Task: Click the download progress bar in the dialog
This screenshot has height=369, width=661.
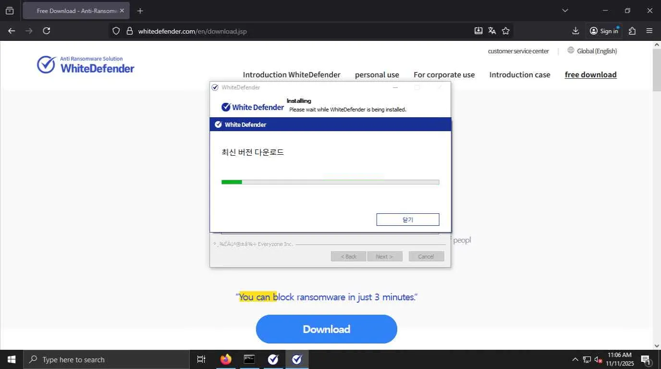Action: pos(330,182)
